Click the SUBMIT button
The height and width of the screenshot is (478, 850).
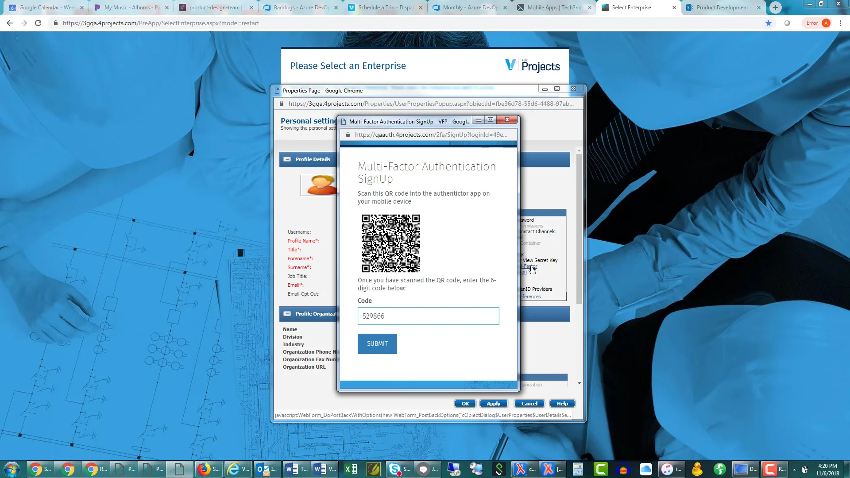point(377,343)
